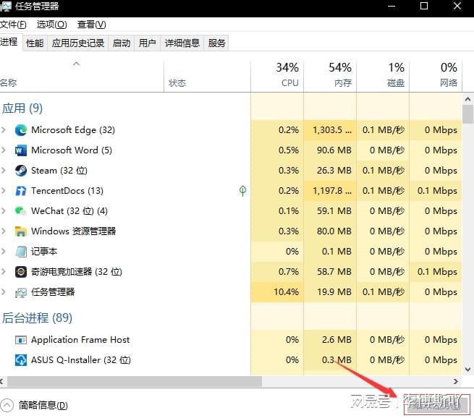Click 简略信息(D) to show fewer details
The height and width of the screenshot is (418, 474).
tap(43, 405)
